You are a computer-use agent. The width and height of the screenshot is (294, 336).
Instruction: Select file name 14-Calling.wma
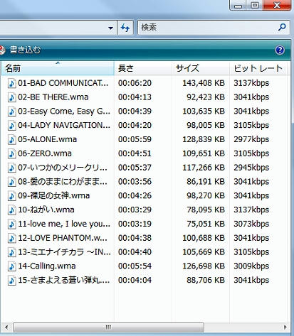coord(47,266)
